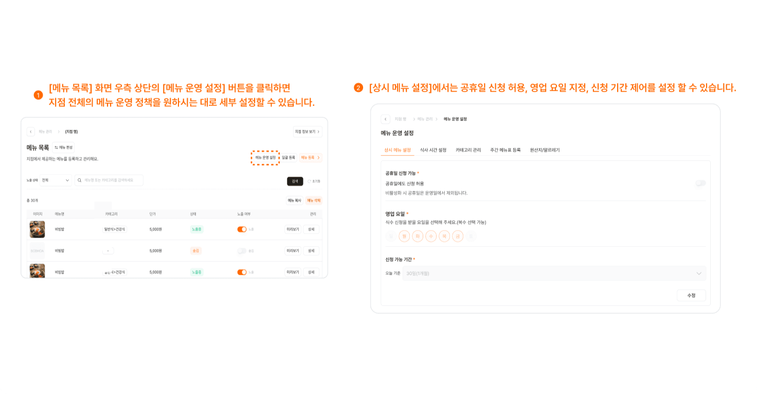Open 상세 for the 숨김 row
The image size is (757, 395).
pyautogui.click(x=311, y=251)
